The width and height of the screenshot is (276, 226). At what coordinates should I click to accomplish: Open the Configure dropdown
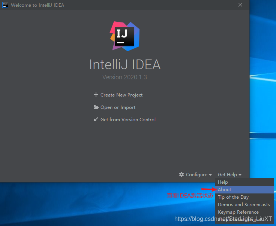point(195,174)
